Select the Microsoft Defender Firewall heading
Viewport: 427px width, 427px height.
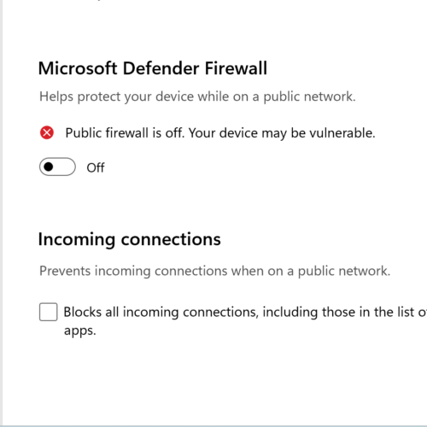[153, 68]
